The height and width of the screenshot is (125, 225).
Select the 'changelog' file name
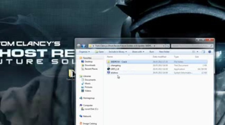tap(116, 65)
